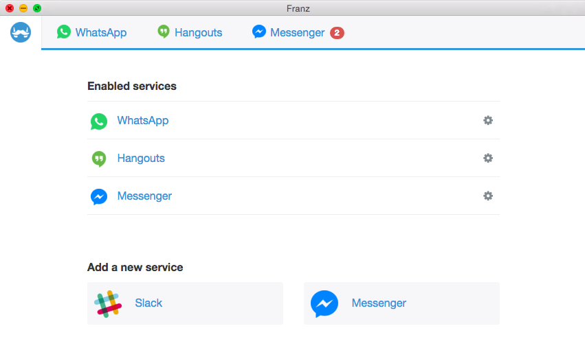Click the Hangouts icon in the top tab bar
The height and width of the screenshot is (337, 585).
pyautogui.click(x=164, y=32)
